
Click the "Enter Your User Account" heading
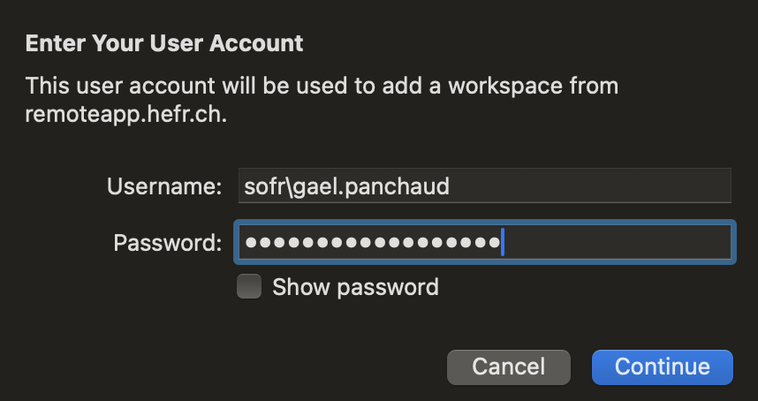[164, 43]
